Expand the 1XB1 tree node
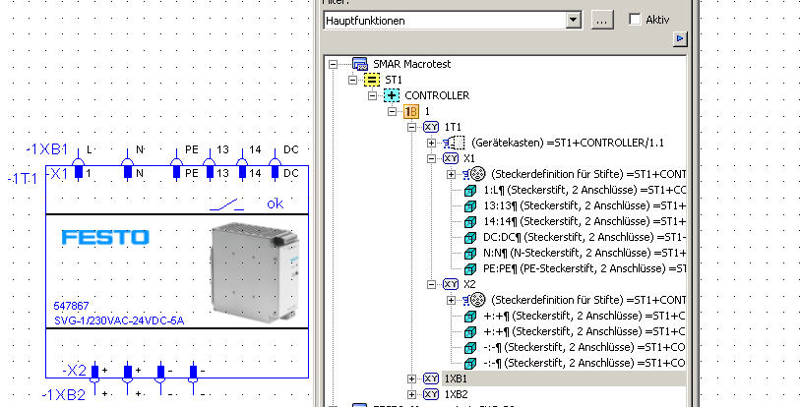 [411, 378]
